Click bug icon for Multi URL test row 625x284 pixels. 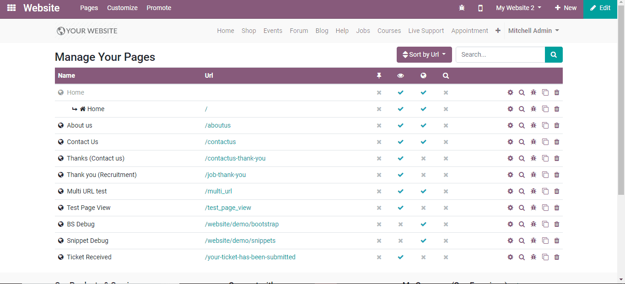click(x=533, y=191)
